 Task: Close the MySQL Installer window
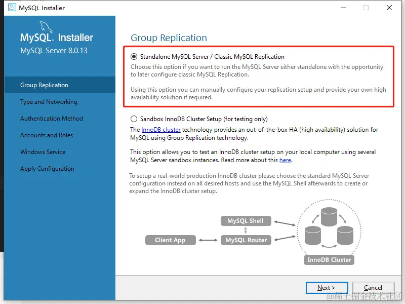[x=389, y=8]
